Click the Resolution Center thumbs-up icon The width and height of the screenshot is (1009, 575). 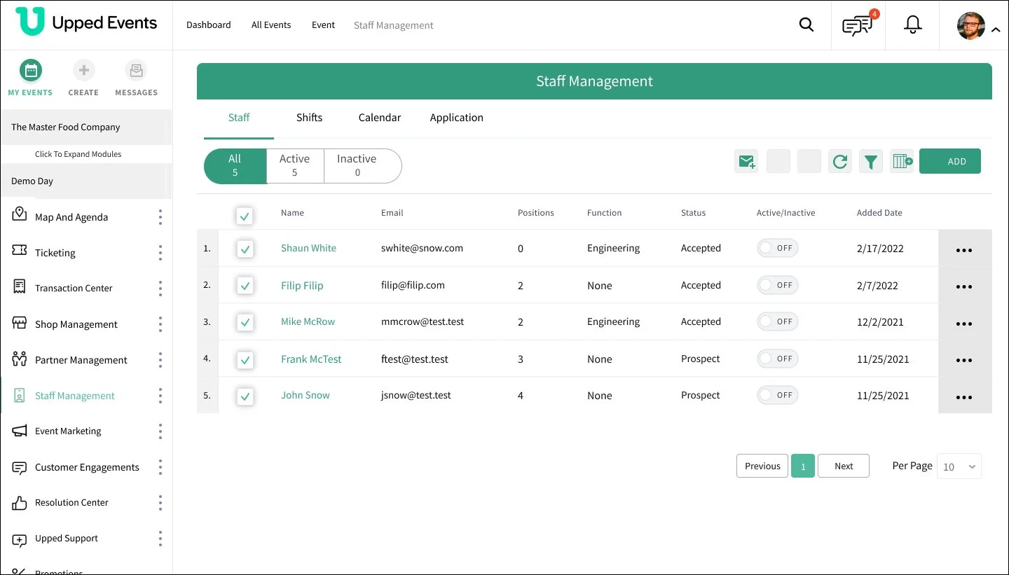click(20, 502)
